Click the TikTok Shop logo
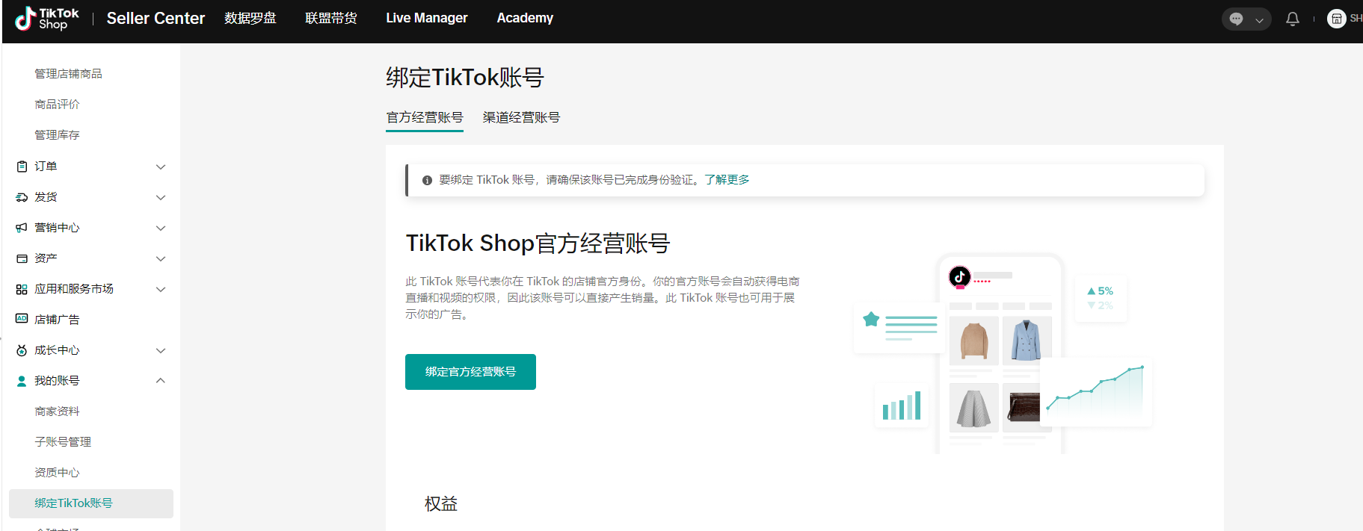This screenshot has height=531, width=1363. tap(47, 19)
